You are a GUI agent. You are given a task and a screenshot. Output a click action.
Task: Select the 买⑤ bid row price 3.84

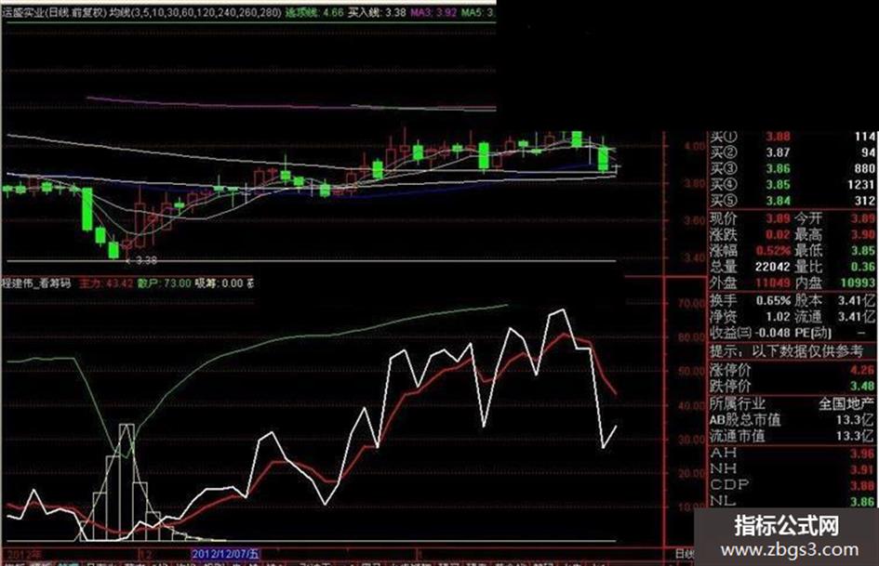pos(779,201)
